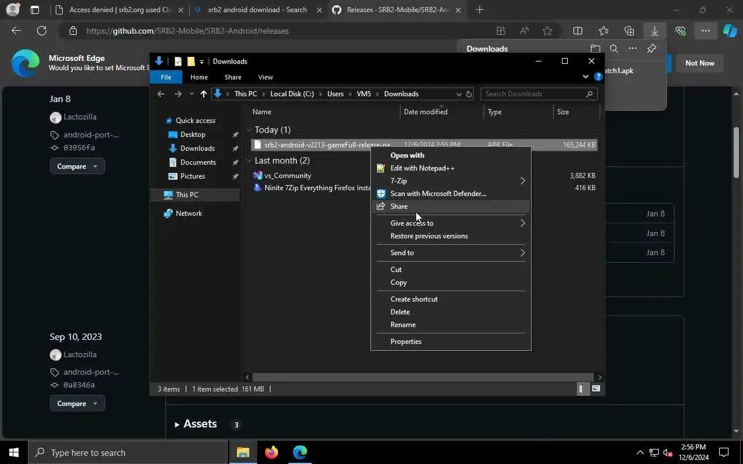Choose Delete from context menu

pos(450,312)
